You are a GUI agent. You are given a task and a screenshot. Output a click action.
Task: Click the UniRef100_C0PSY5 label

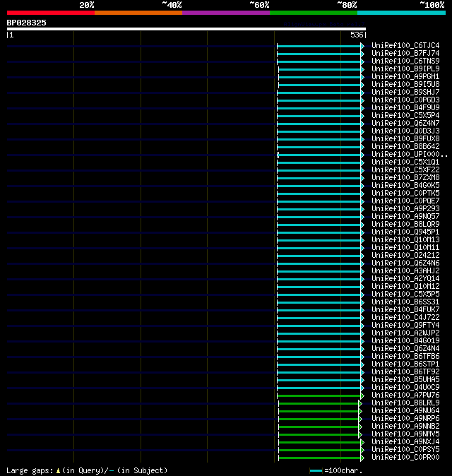click(405, 450)
